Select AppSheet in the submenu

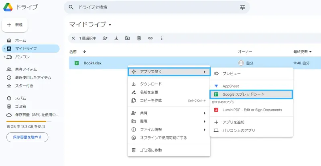click(x=252, y=86)
